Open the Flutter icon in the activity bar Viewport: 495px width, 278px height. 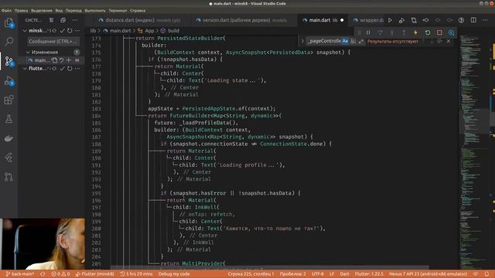[x=9, y=158]
